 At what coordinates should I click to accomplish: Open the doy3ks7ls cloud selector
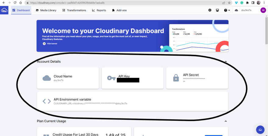click(246, 10)
